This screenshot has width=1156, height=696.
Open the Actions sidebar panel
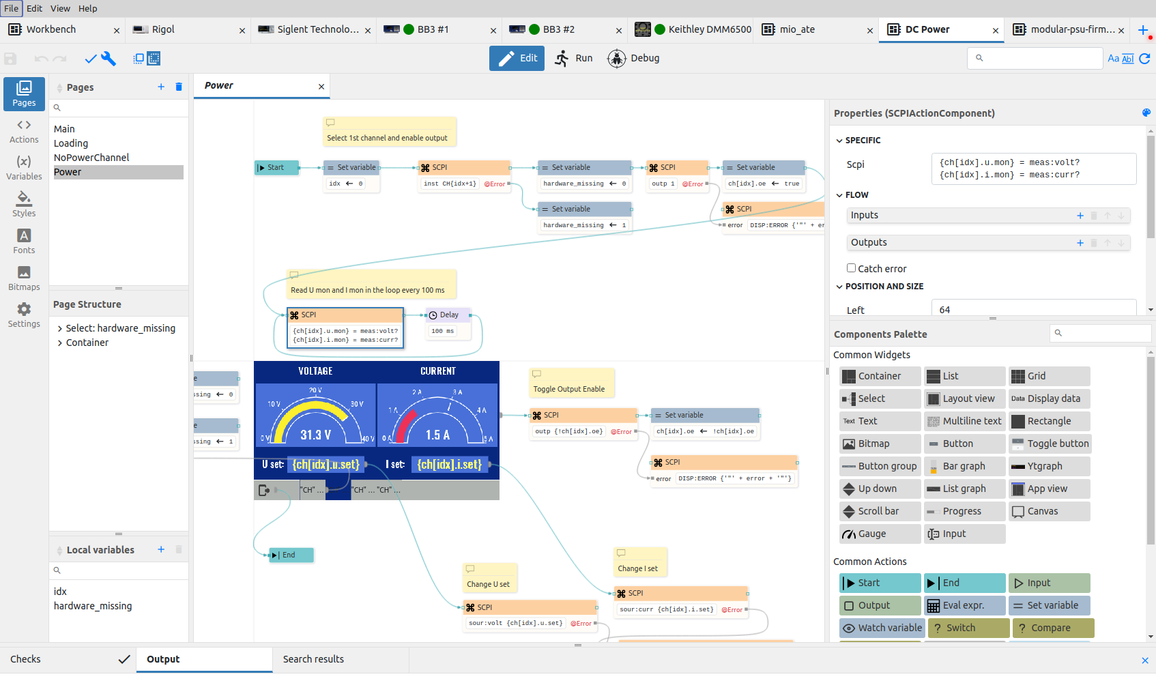pyautogui.click(x=24, y=131)
